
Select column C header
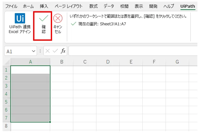pos(85,62)
